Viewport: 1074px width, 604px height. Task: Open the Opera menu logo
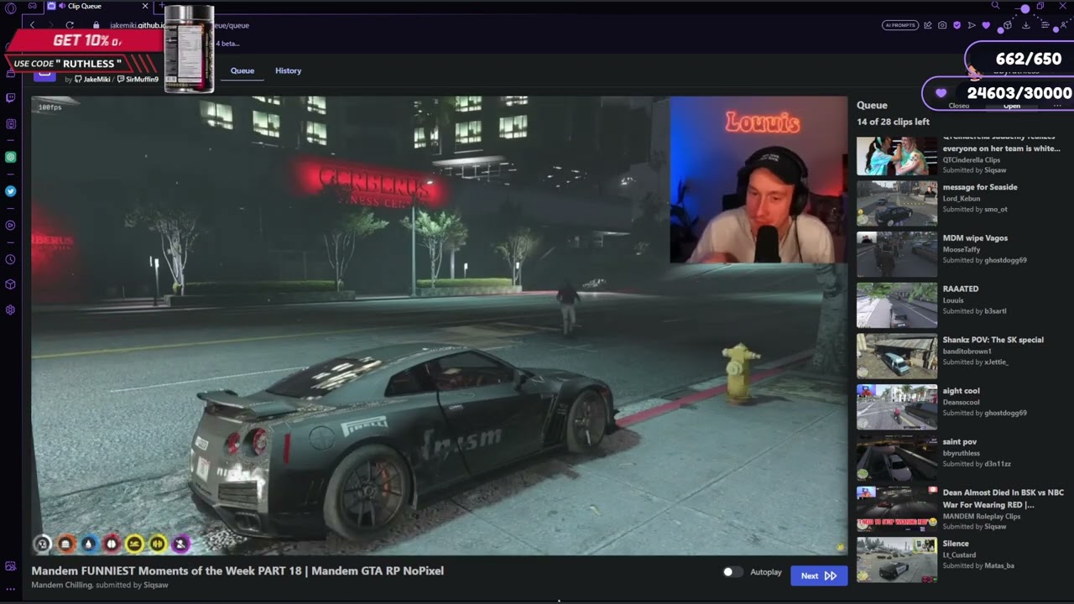tap(10, 8)
